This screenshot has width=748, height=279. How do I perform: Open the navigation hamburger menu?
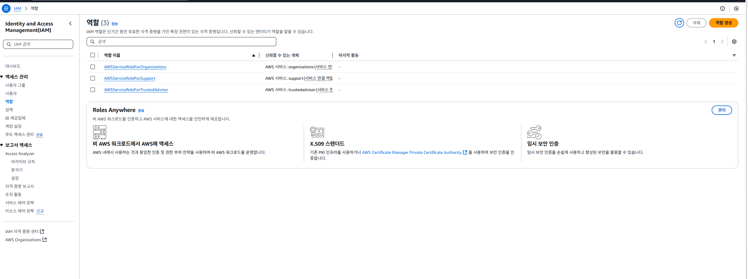6,8
